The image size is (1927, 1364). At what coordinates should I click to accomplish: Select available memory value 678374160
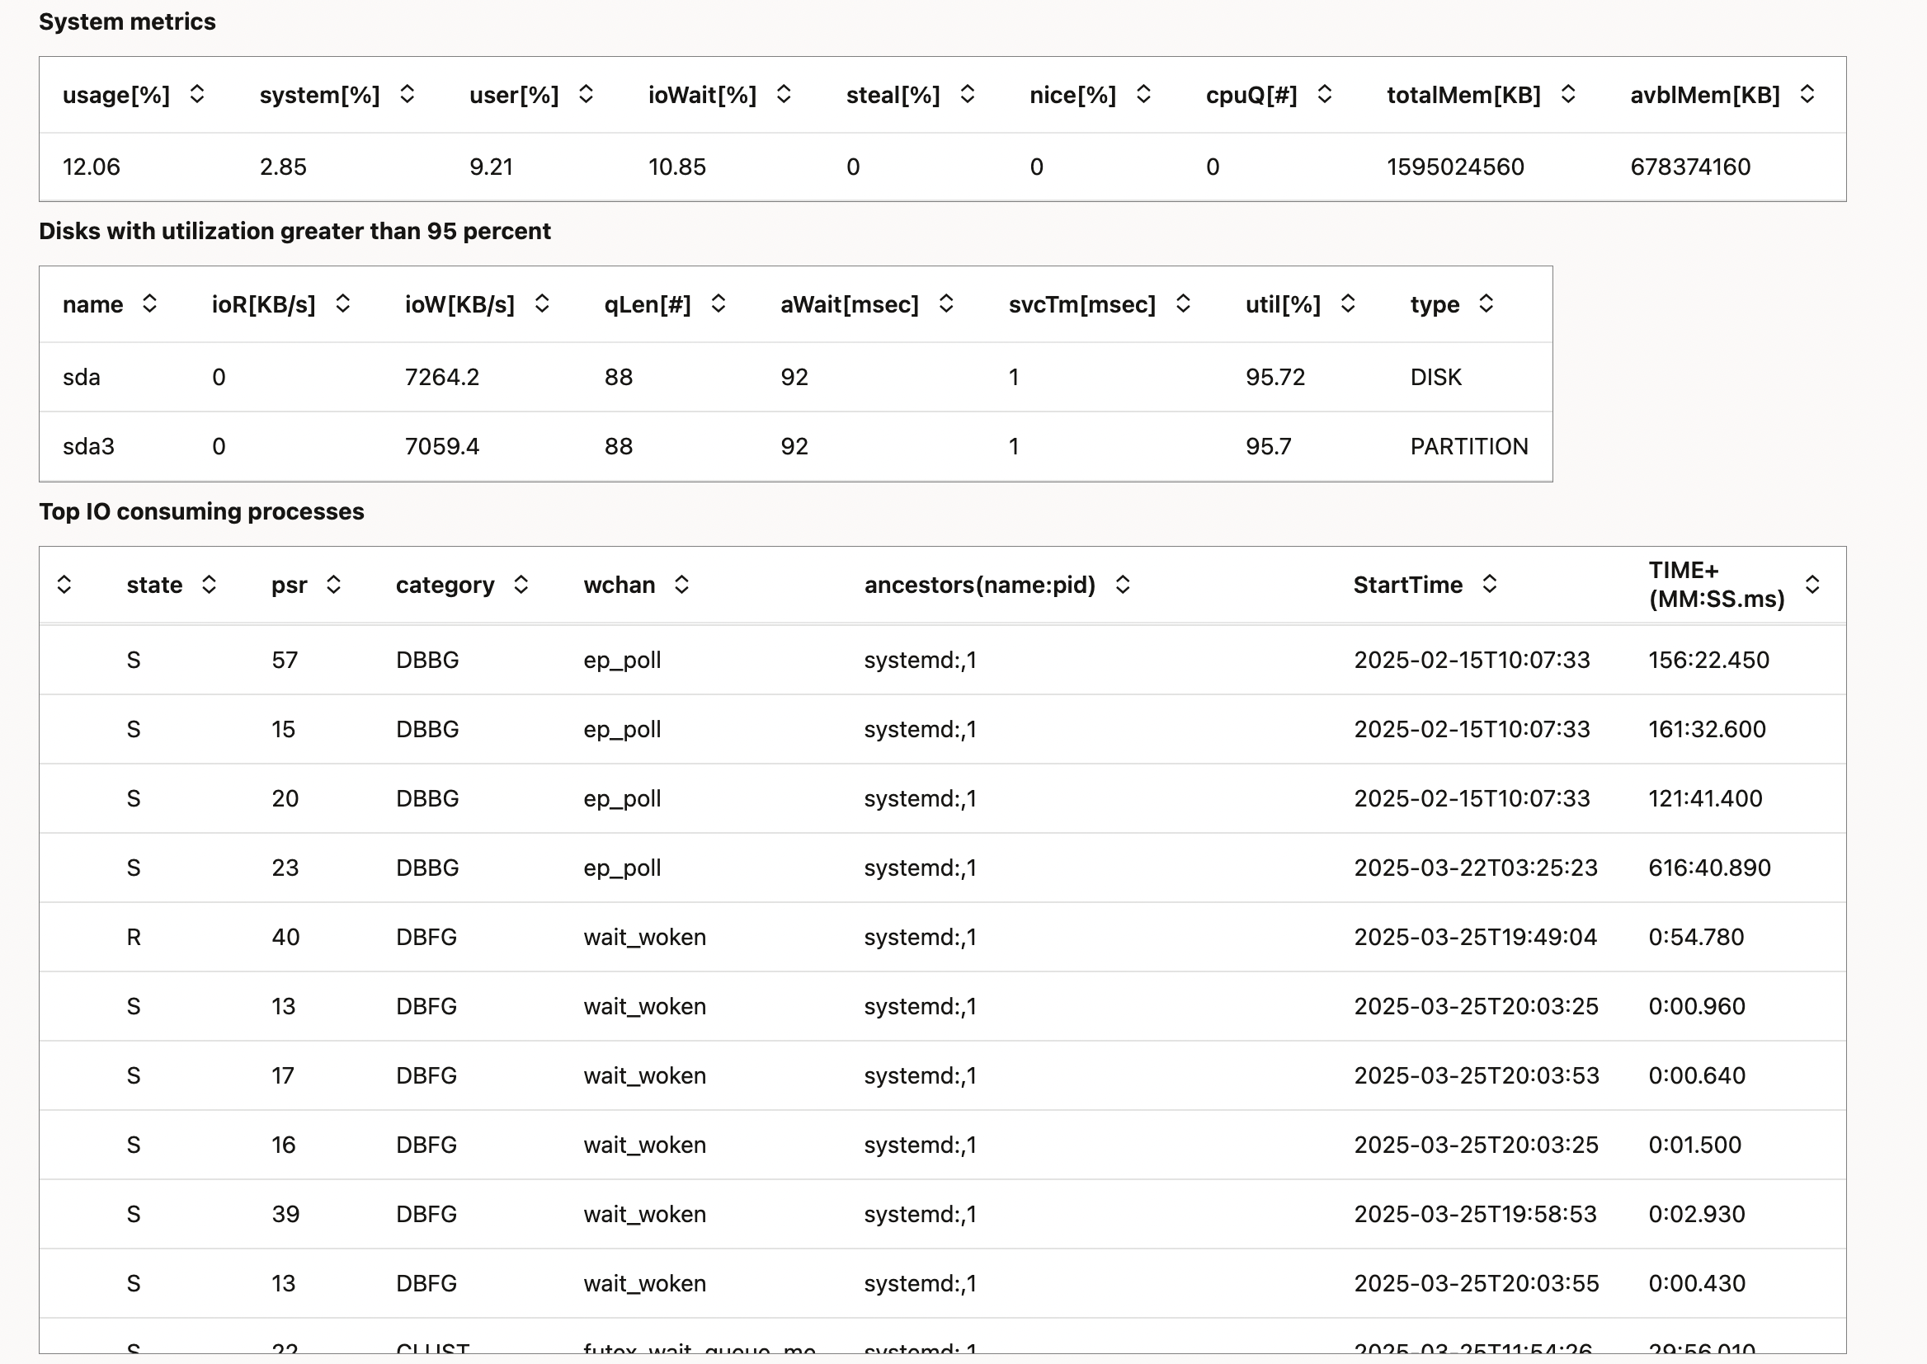[x=1690, y=167]
